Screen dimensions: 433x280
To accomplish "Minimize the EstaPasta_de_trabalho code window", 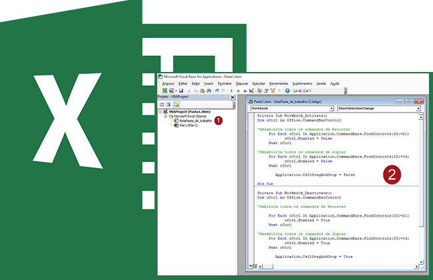I will pos(400,101).
